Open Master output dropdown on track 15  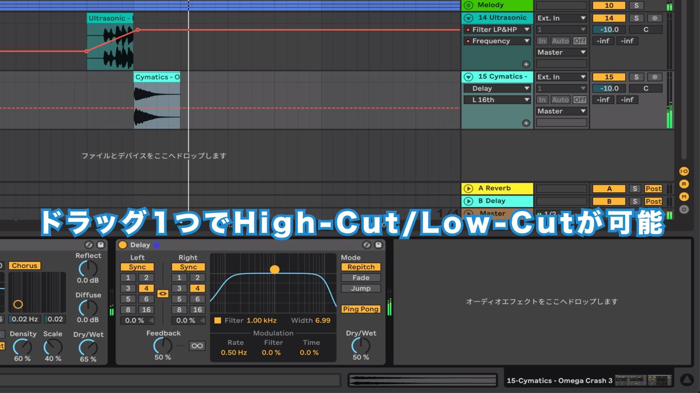point(561,111)
